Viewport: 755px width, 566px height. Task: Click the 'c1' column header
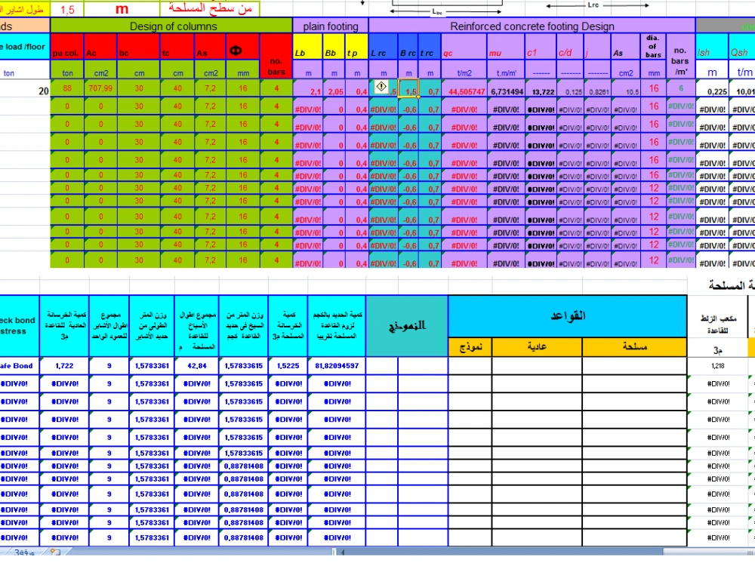(541, 47)
